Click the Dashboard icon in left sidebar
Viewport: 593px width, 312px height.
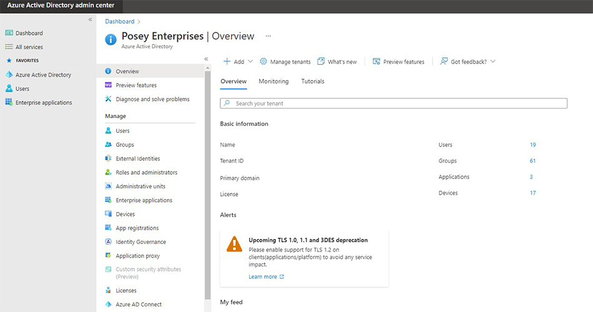[x=9, y=33]
